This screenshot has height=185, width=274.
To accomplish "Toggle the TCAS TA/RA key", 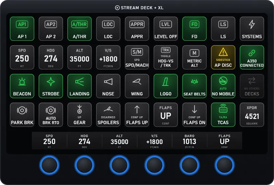I will [x=223, y=115].
